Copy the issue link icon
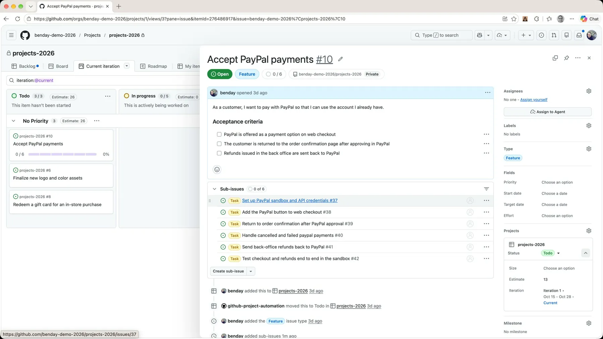The height and width of the screenshot is (339, 603). coord(555,58)
